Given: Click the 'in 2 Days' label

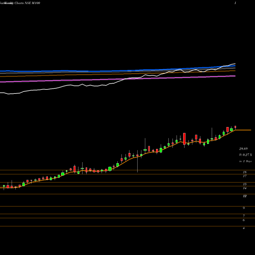Looking at the screenshot, I should pyautogui.click(x=245, y=161).
